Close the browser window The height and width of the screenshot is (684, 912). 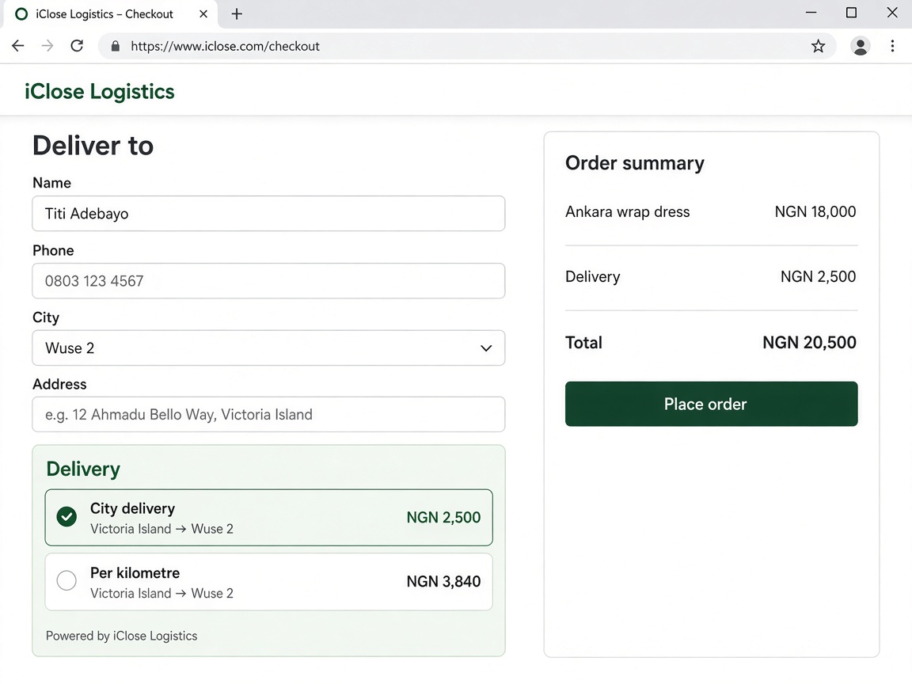point(891,13)
